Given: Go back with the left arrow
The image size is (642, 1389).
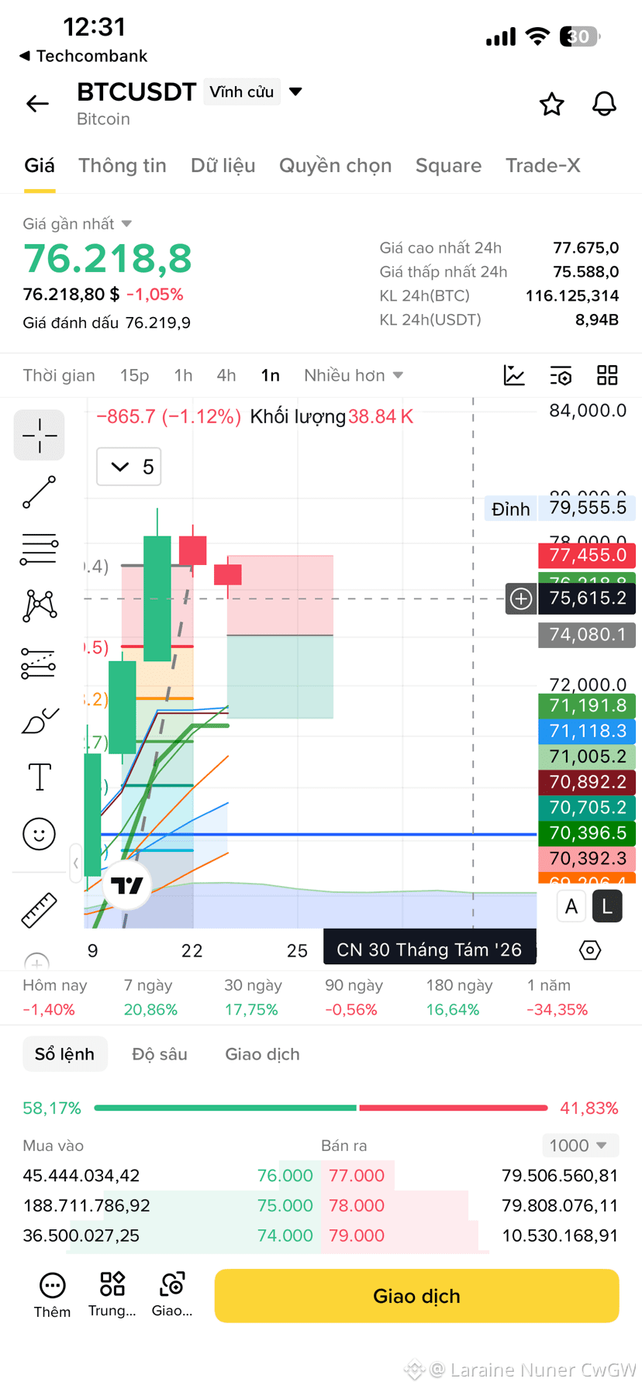Looking at the screenshot, I should tap(37, 103).
